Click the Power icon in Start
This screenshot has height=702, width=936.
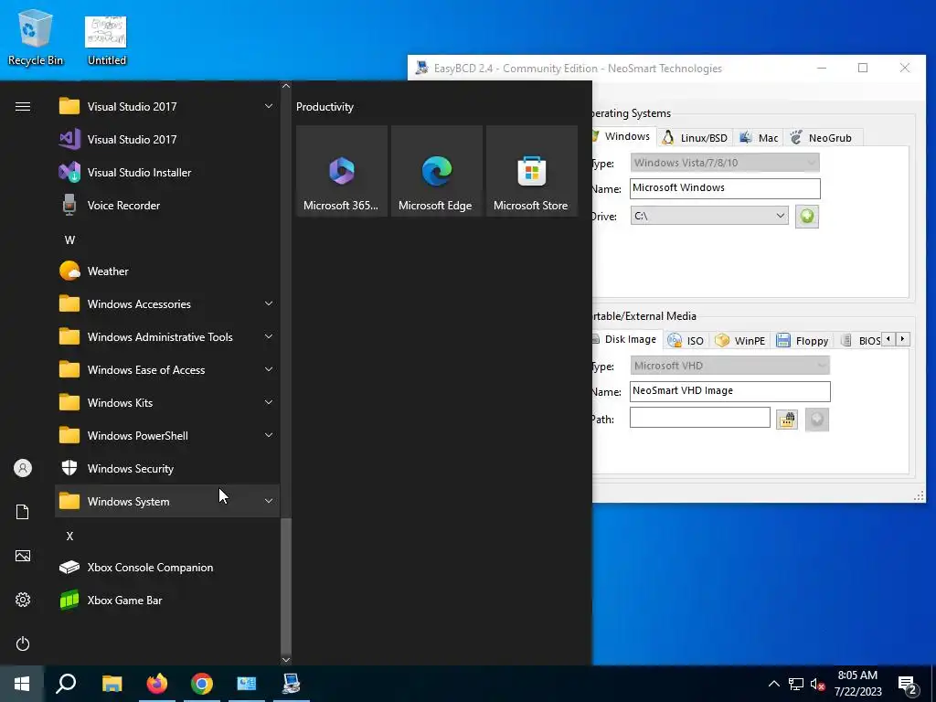(x=23, y=643)
